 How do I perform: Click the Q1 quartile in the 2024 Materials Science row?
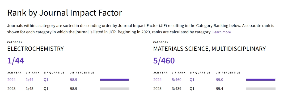(x=192, y=80)
